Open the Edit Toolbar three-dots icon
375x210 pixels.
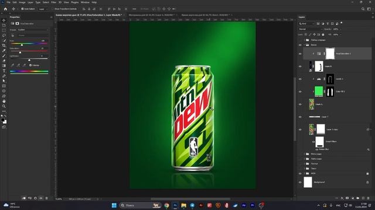click(x=4, y=111)
